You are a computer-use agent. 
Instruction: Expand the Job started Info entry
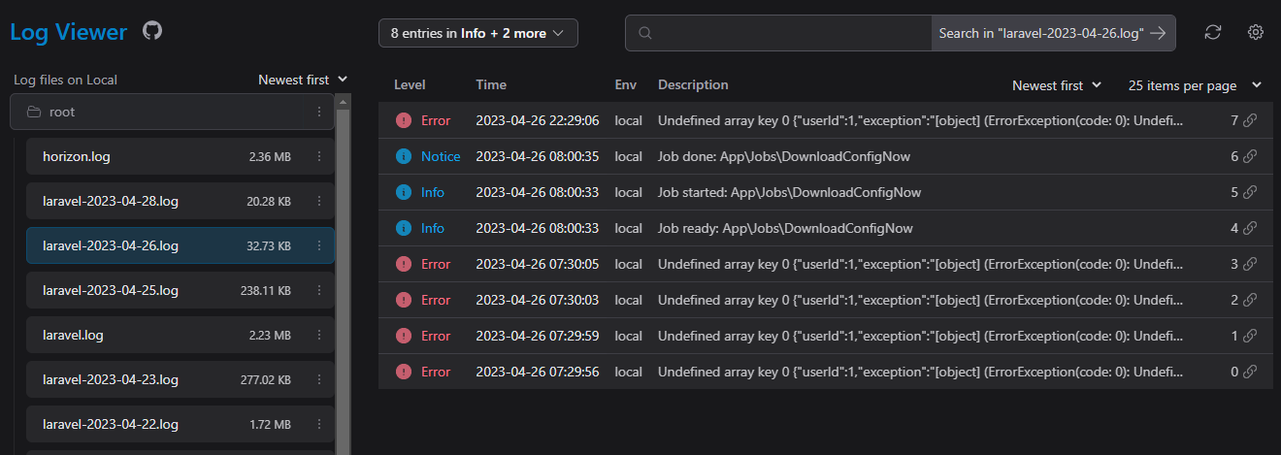click(x=825, y=192)
